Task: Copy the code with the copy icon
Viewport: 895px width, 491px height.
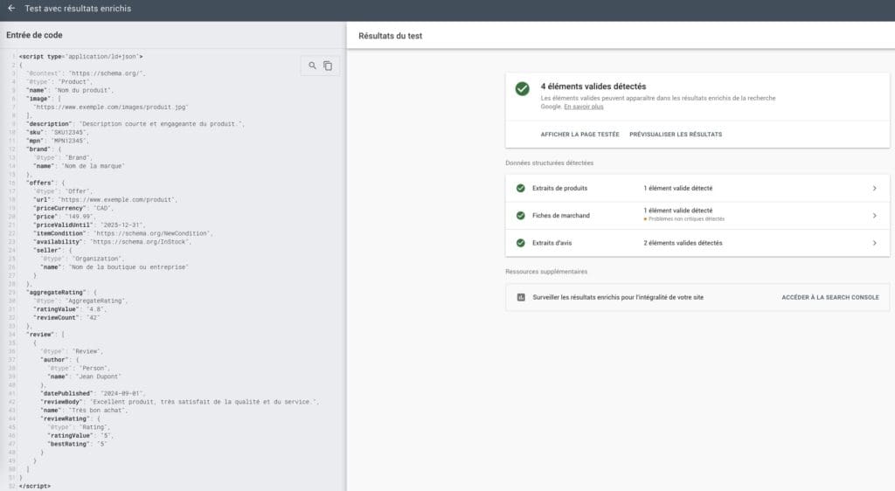Action: tap(328, 66)
